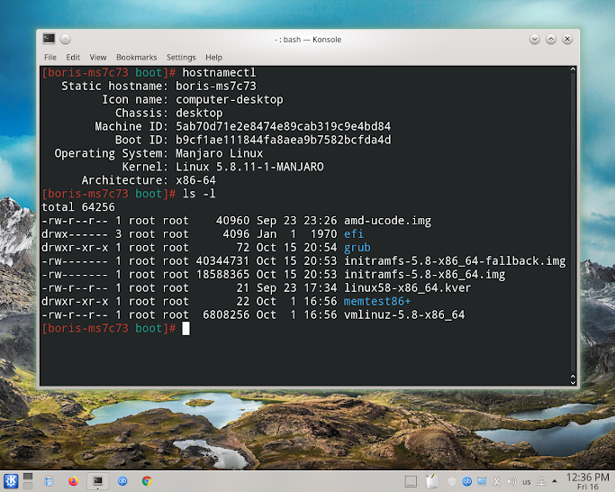615x492 pixels.
Task: Click the terminal cursor at the last prompt
Action: pyautogui.click(x=185, y=329)
